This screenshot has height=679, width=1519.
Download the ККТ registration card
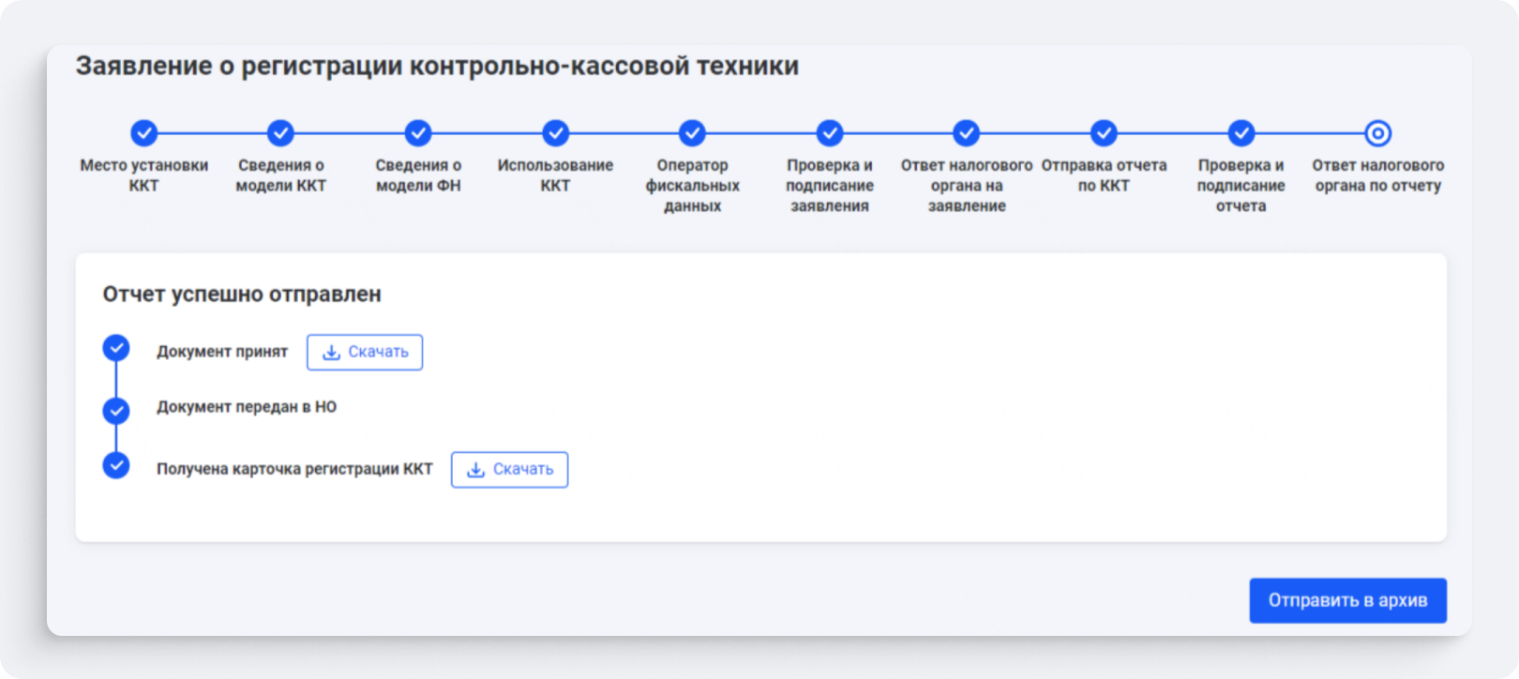[509, 470]
